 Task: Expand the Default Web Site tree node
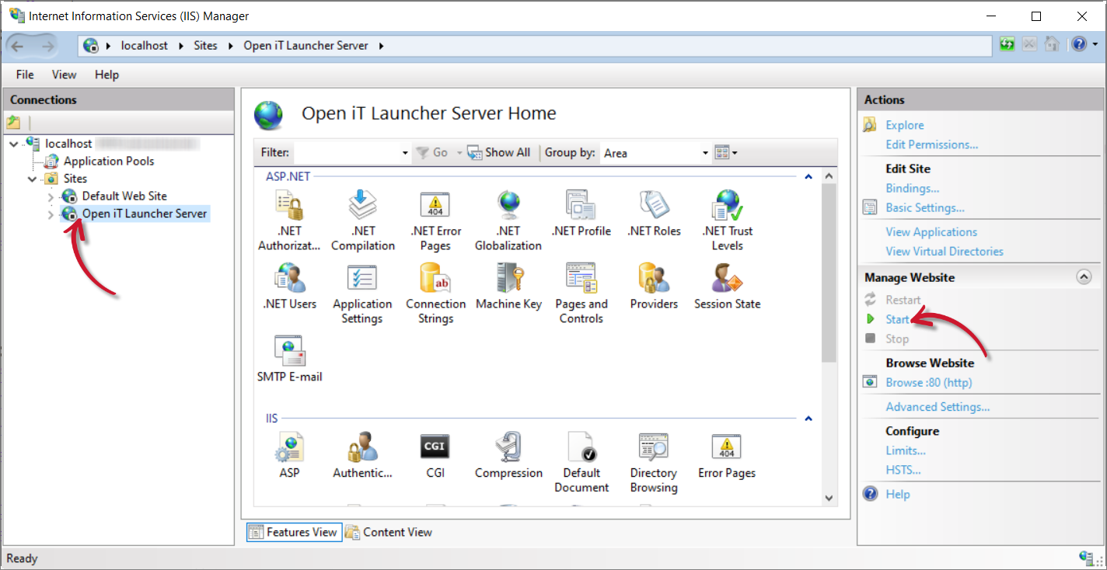(49, 196)
